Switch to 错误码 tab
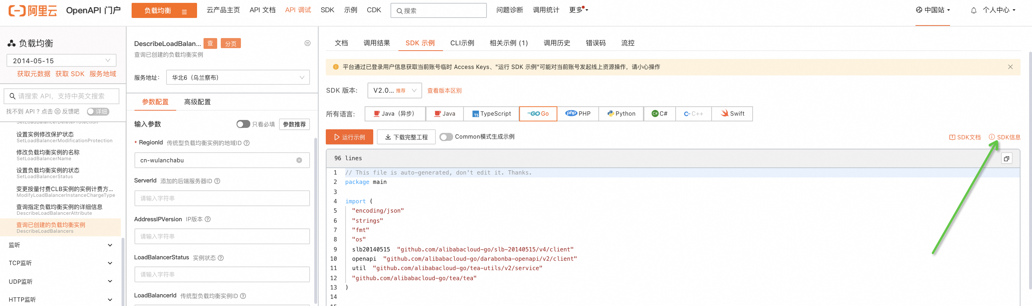Viewport: 1032px width, 306px height. (596, 43)
